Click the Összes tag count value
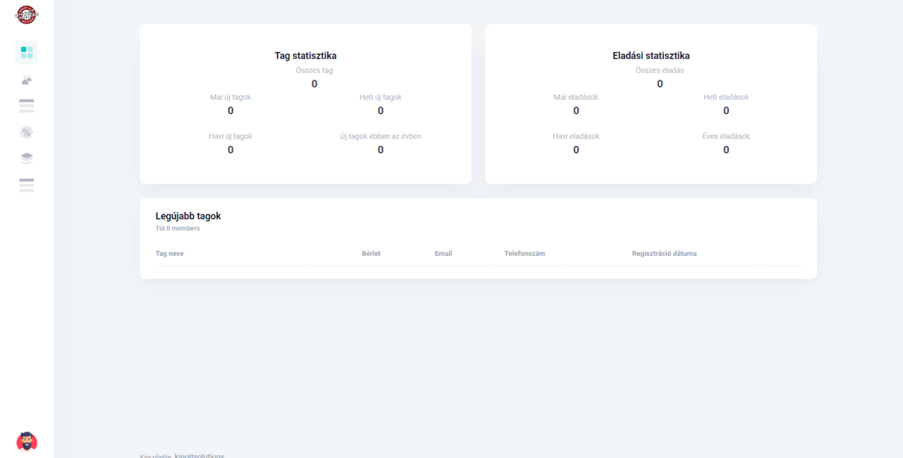The width and height of the screenshot is (903, 458). tap(314, 83)
